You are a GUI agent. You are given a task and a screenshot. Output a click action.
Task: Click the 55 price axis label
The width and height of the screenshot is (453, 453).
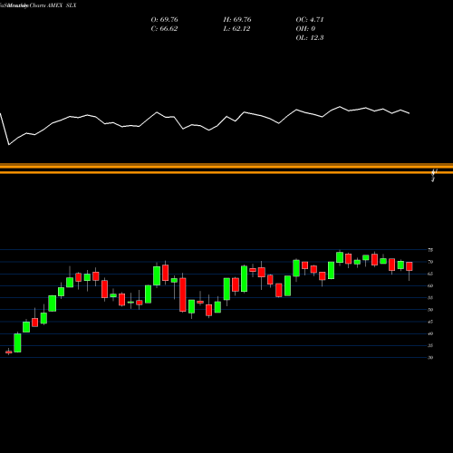(430, 298)
